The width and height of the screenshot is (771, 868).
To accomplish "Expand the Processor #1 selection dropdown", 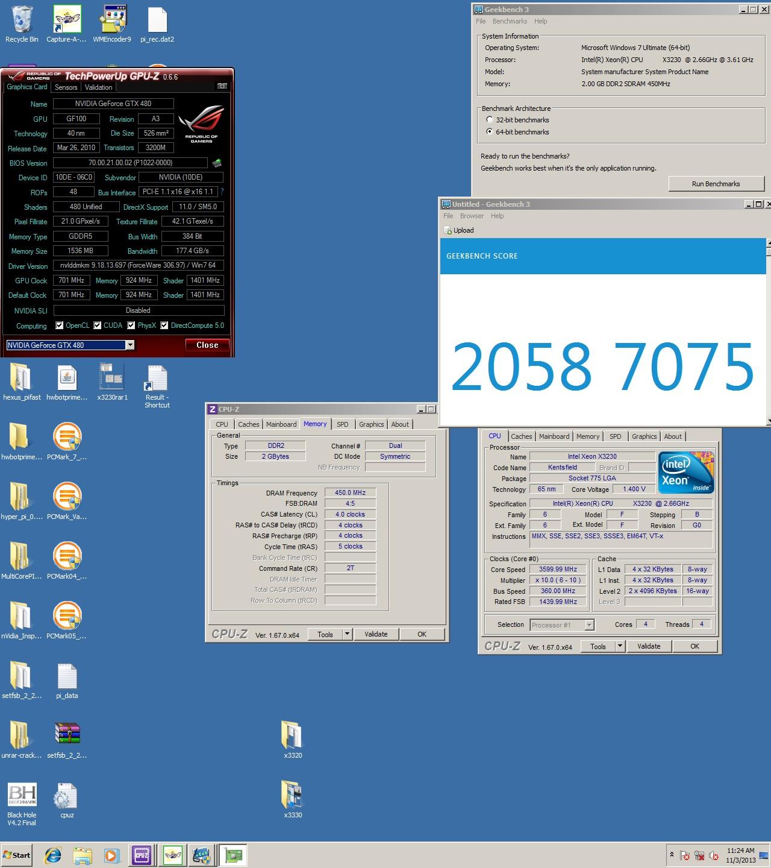I will click(x=589, y=624).
